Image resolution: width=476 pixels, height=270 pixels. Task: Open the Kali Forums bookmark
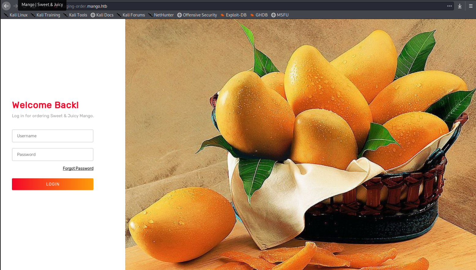click(131, 15)
